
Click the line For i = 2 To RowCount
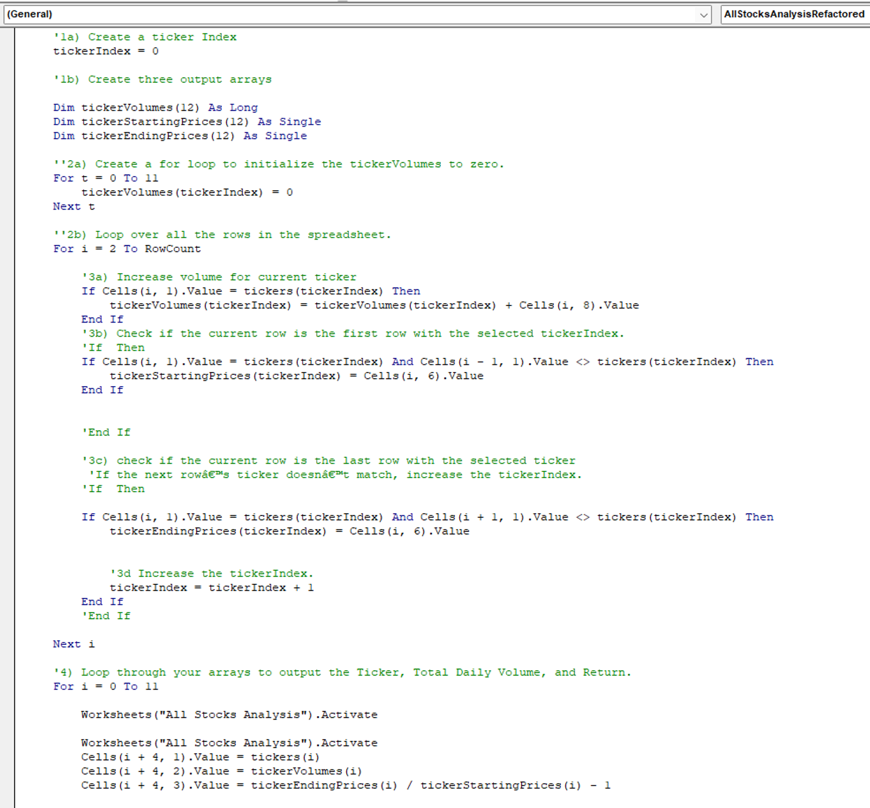click(127, 249)
